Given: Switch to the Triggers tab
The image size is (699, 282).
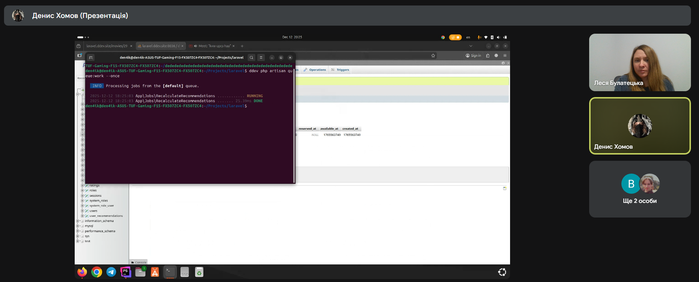Looking at the screenshot, I should pyautogui.click(x=343, y=70).
